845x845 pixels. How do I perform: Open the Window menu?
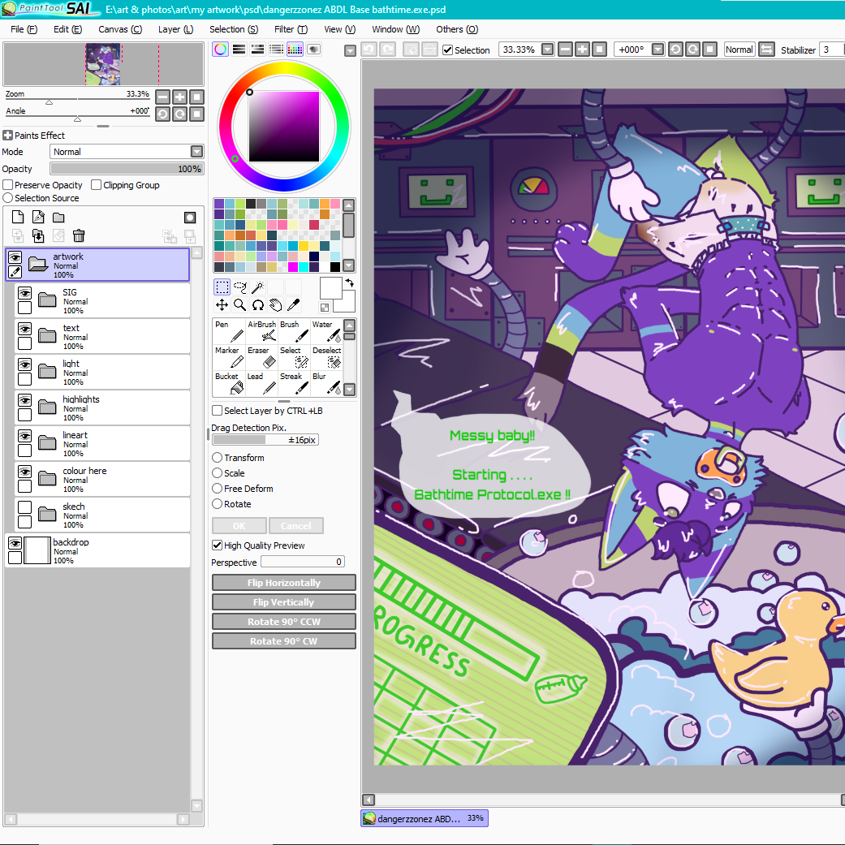coord(395,29)
